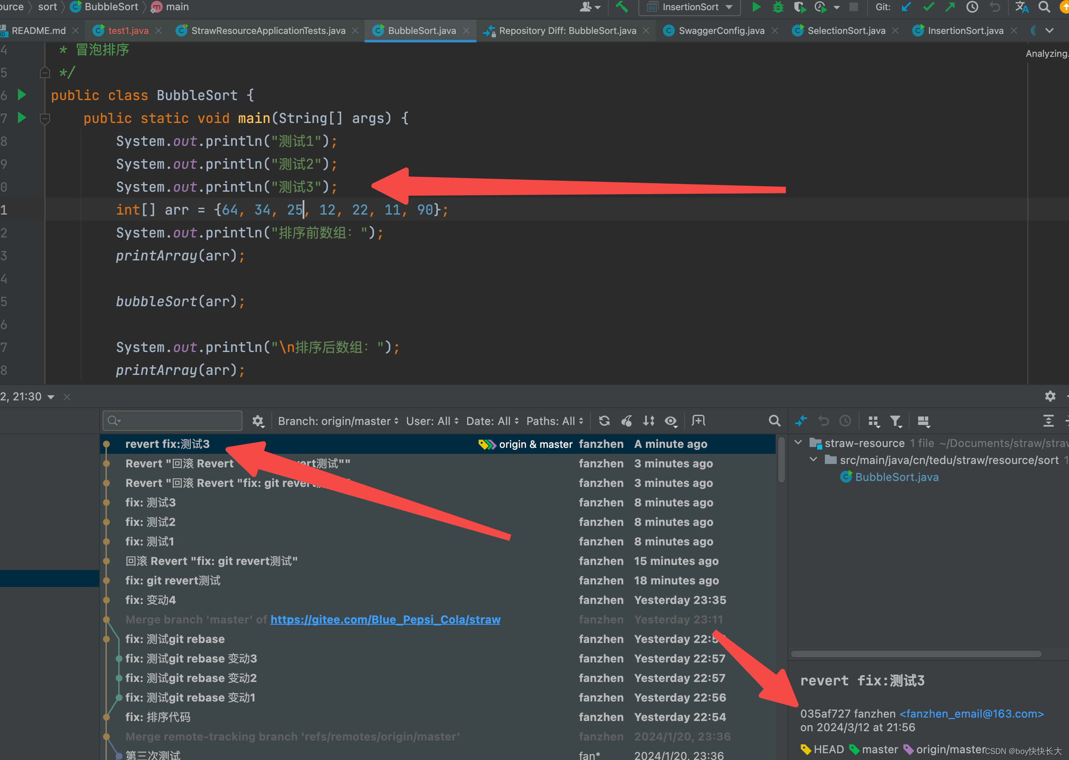
Task: Click the Cherry-pick icon
Action: pos(626,421)
